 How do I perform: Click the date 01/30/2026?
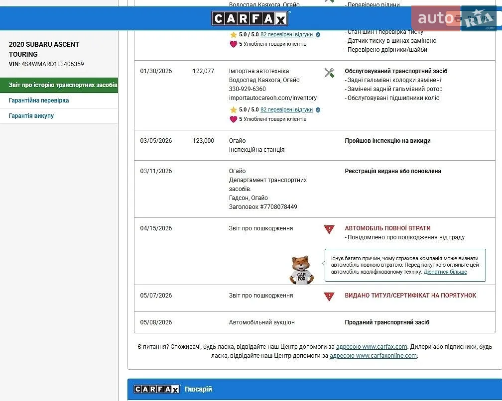(156, 71)
